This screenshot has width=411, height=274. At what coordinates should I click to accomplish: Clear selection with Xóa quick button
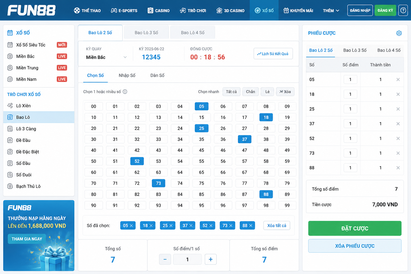pos(285,92)
